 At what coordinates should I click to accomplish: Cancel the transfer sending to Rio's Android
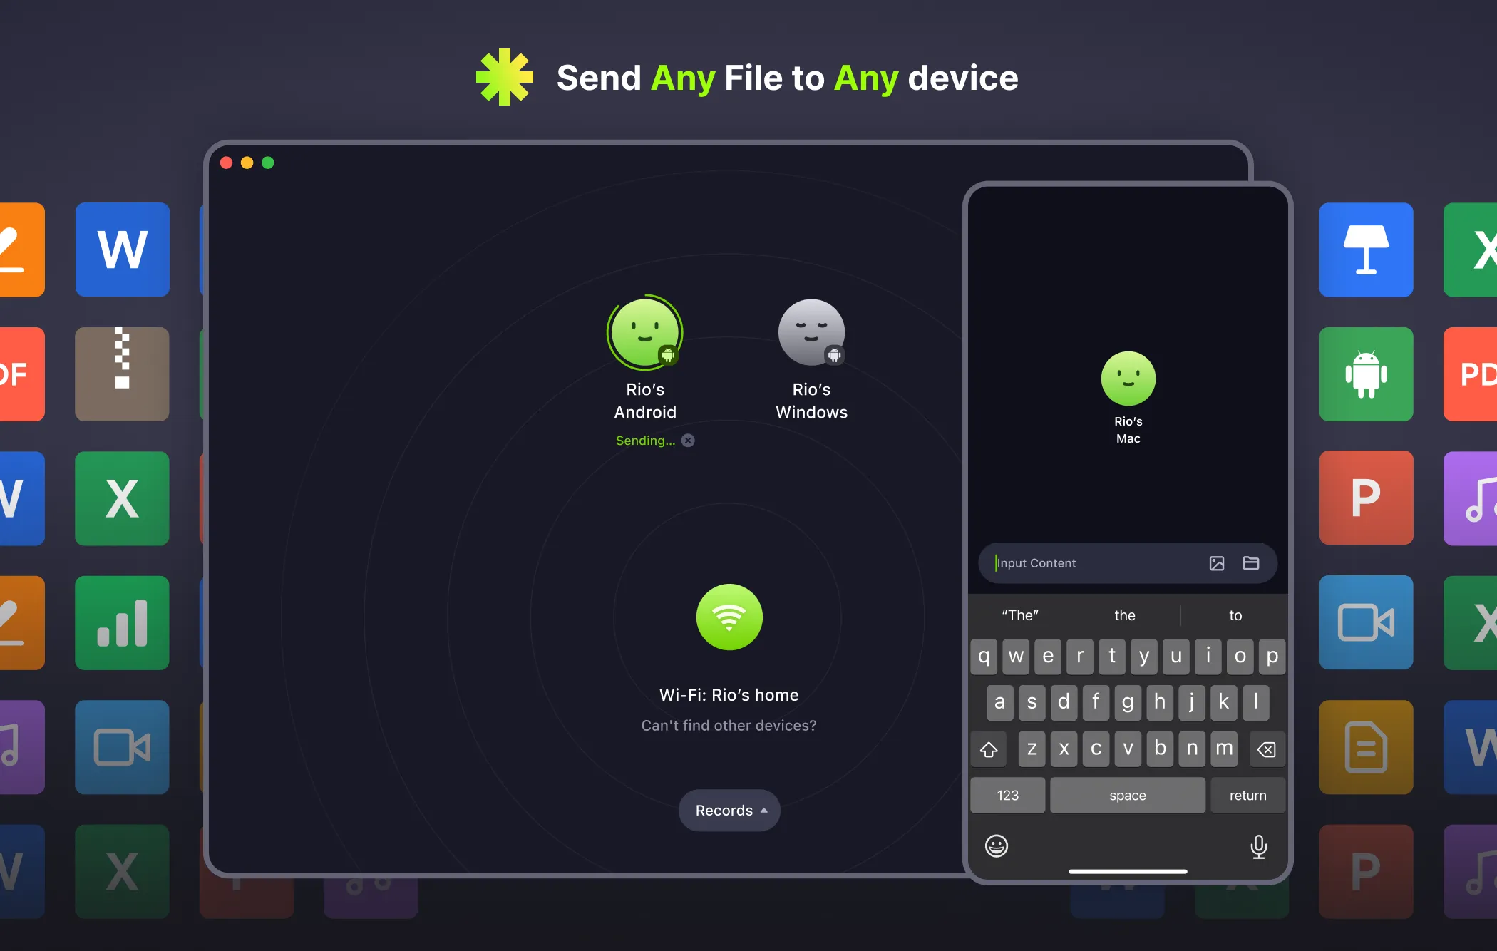pos(687,440)
